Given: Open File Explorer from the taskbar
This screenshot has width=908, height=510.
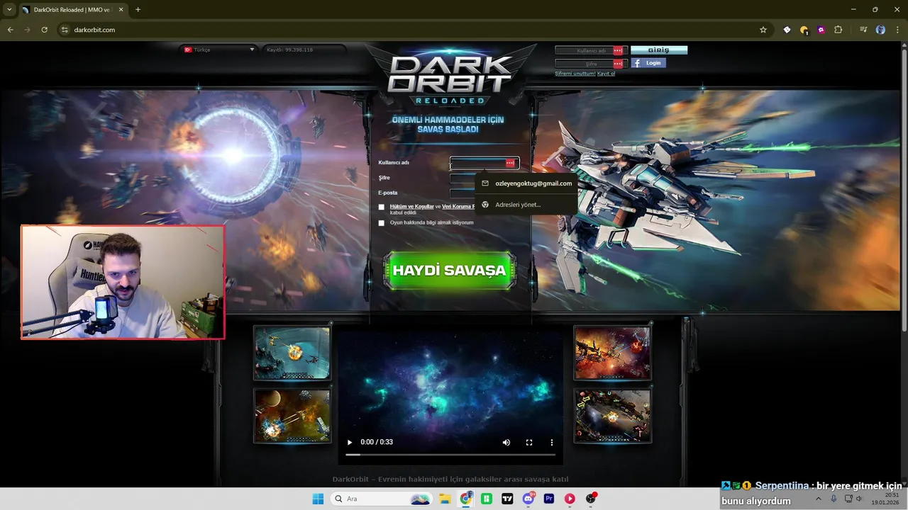Looking at the screenshot, I should [445, 499].
